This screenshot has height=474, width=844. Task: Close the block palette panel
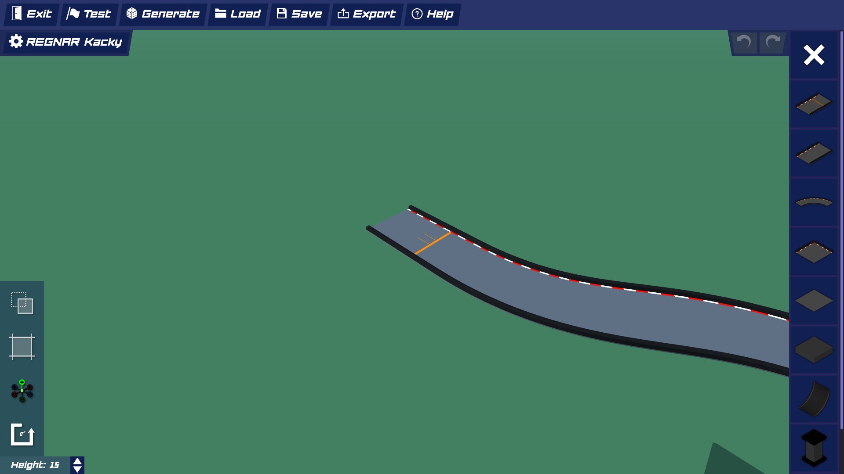point(814,55)
